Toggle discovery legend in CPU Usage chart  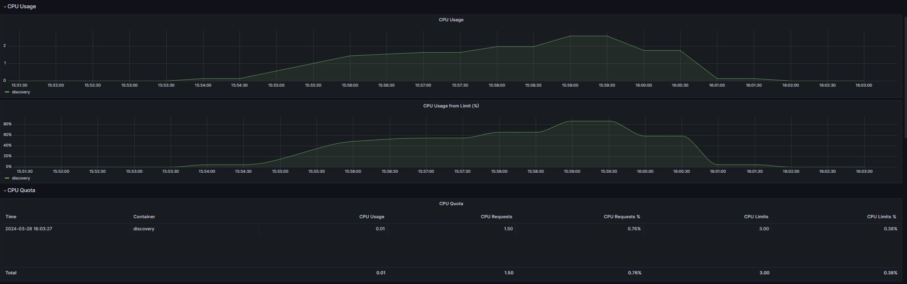[x=21, y=92]
